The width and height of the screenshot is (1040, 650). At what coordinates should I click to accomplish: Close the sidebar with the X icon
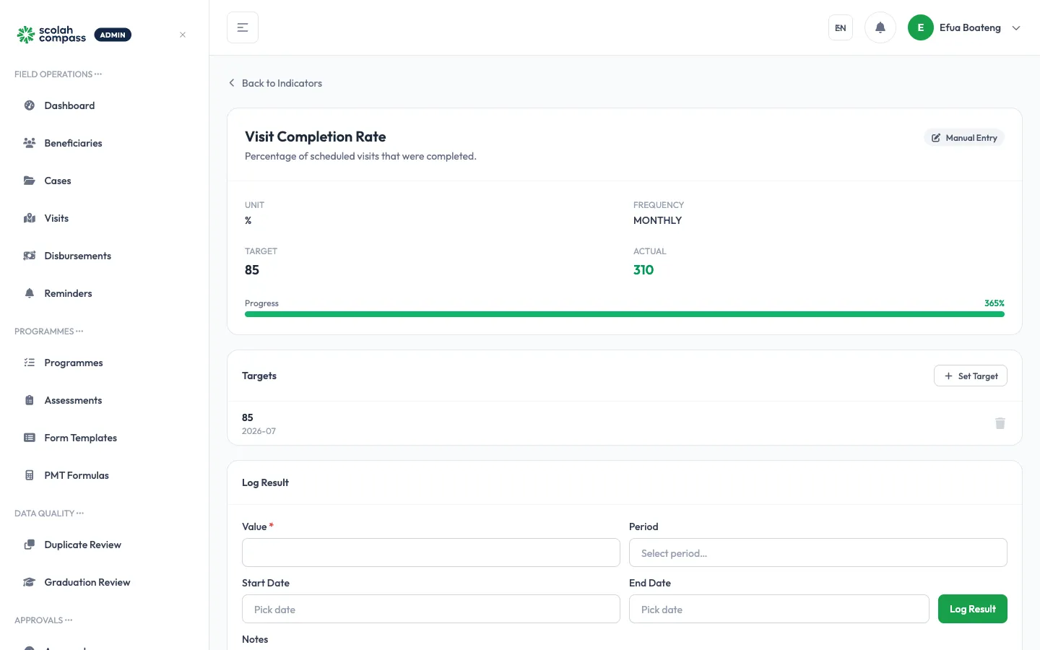pyautogui.click(x=183, y=35)
